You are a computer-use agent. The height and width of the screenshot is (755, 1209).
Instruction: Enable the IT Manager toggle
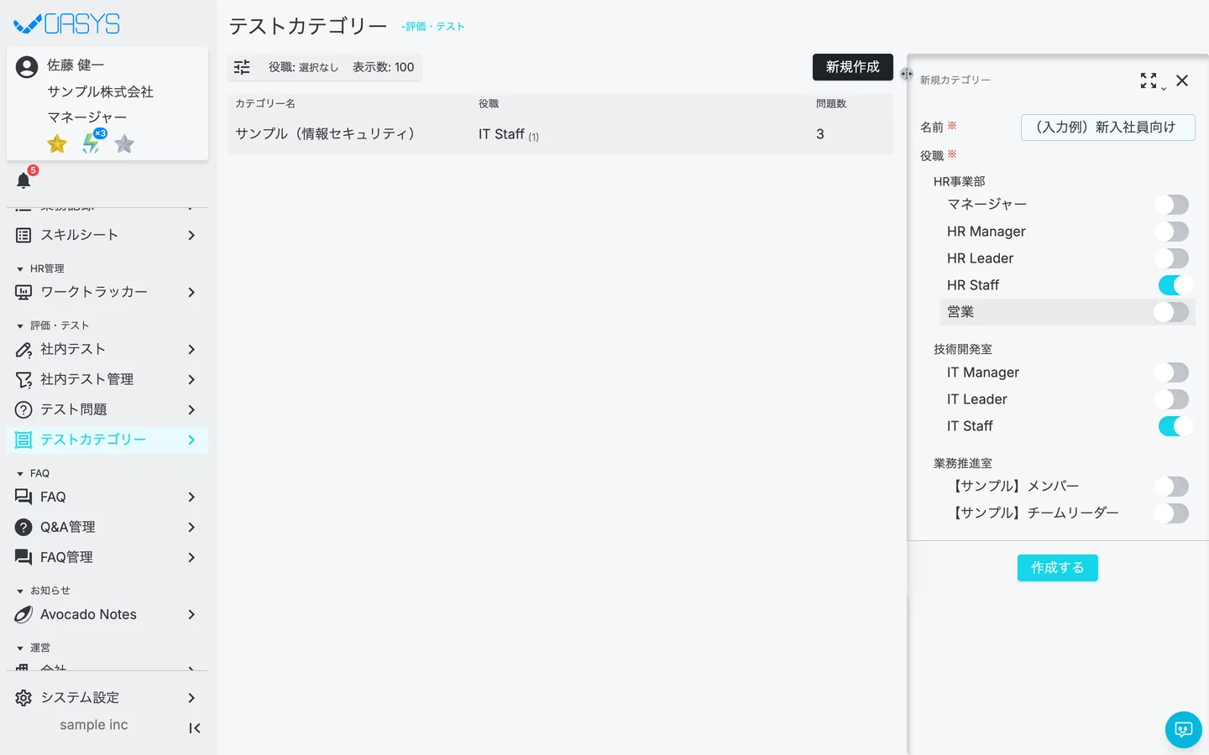click(1171, 372)
